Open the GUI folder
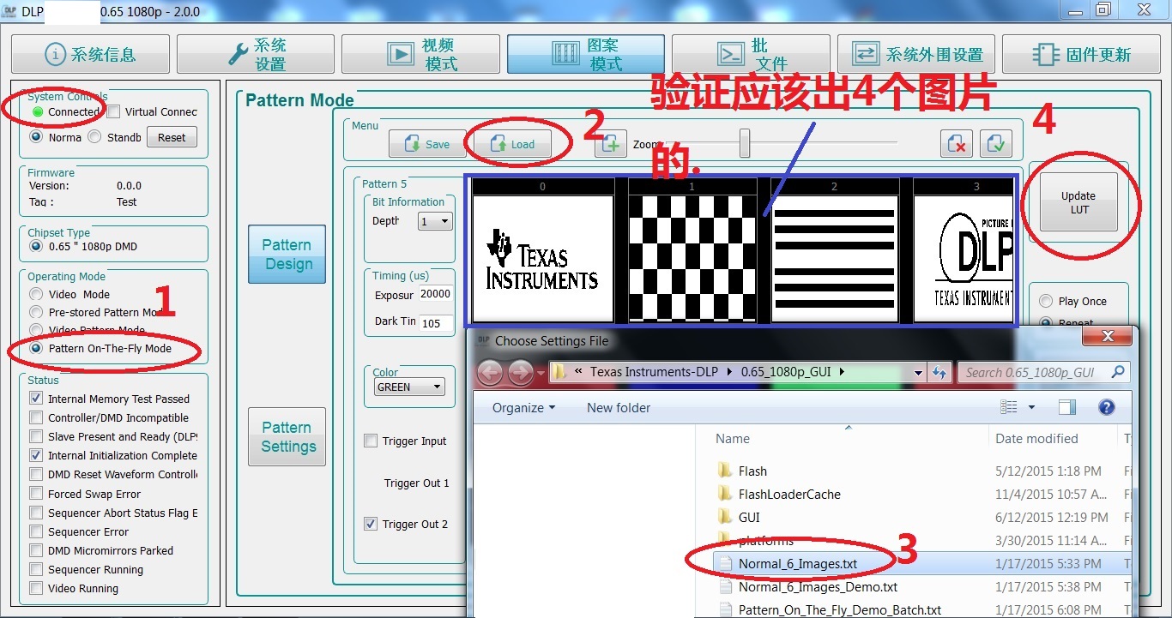Viewport: 1172px width, 618px height. pyautogui.click(x=749, y=517)
